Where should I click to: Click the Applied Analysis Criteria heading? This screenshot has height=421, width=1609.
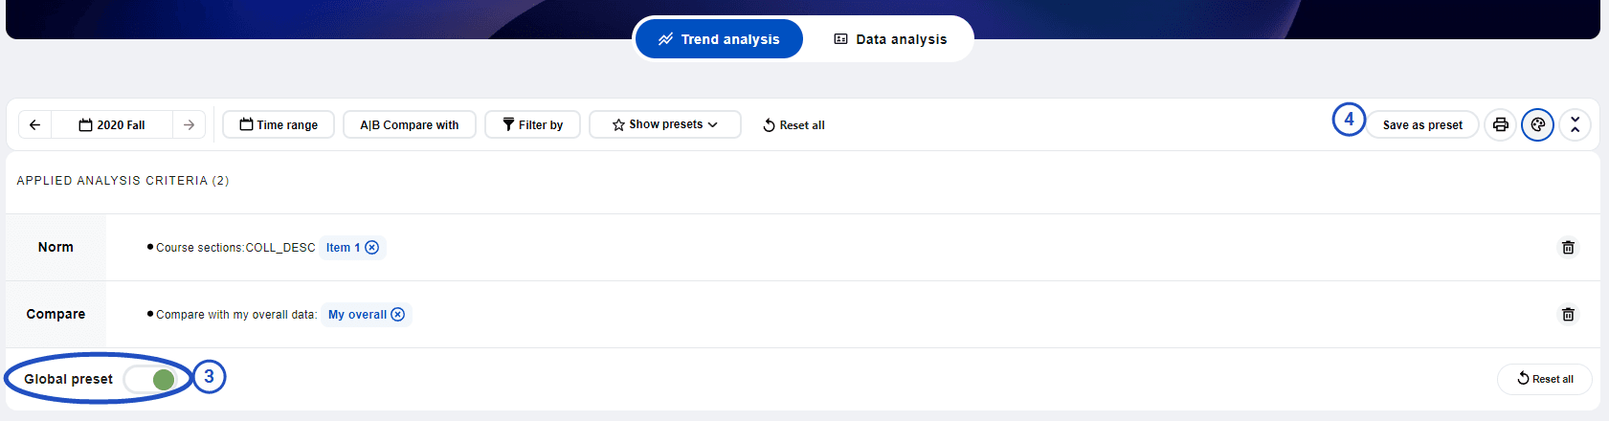pyautogui.click(x=123, y=181)
